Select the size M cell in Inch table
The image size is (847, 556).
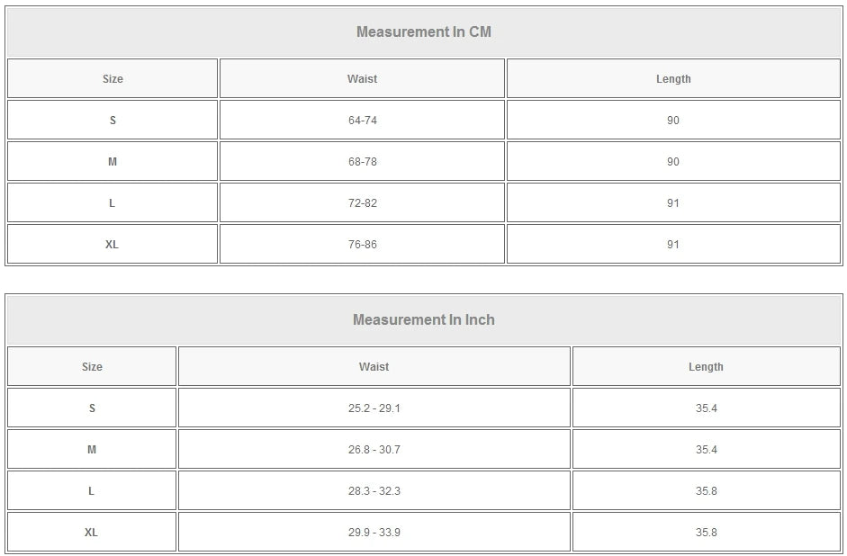tap(91, 450)
